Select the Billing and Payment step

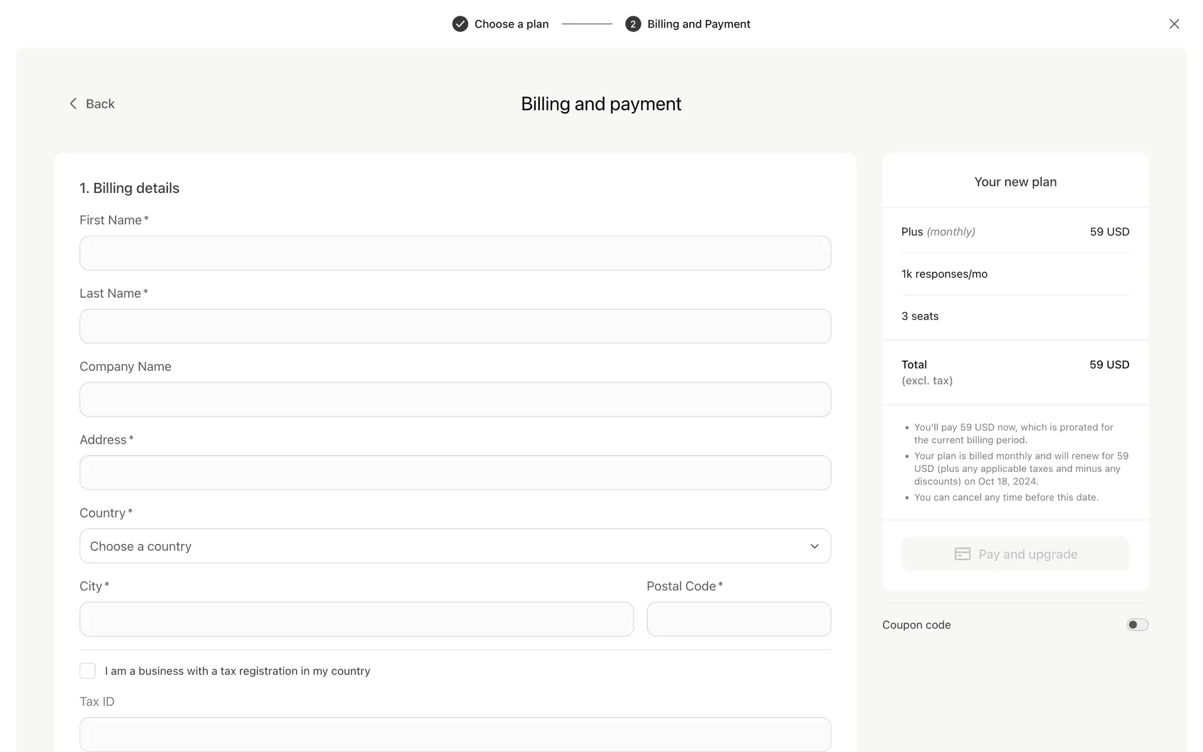point(698,24)
